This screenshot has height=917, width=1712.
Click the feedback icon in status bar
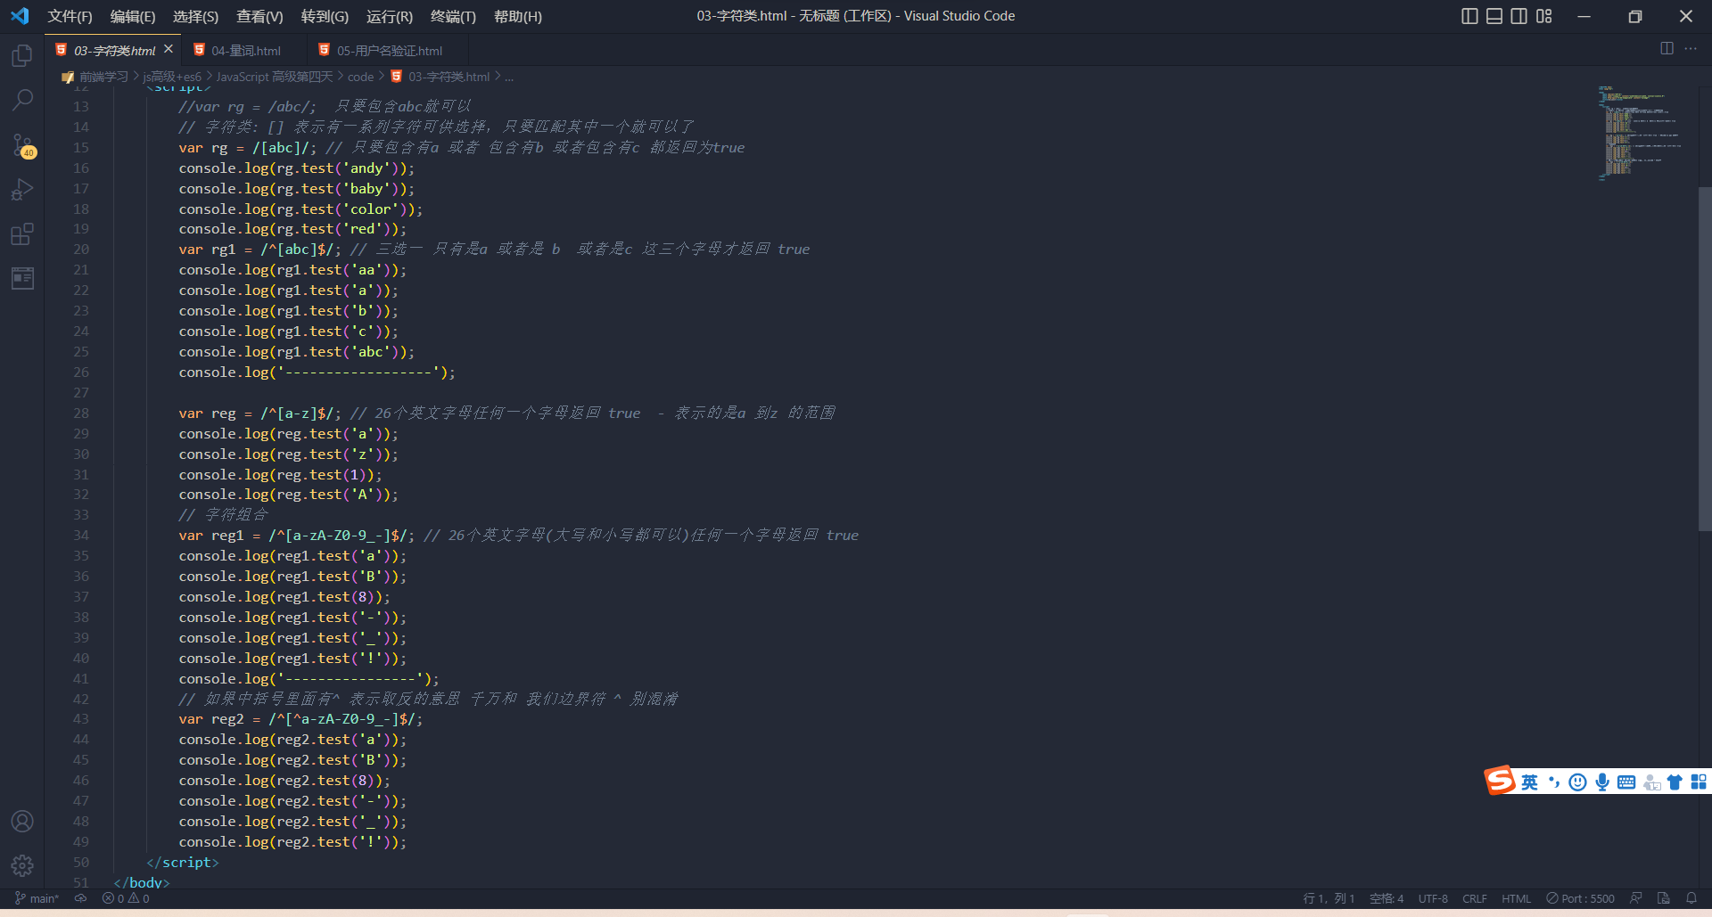tap(1636, 898)
